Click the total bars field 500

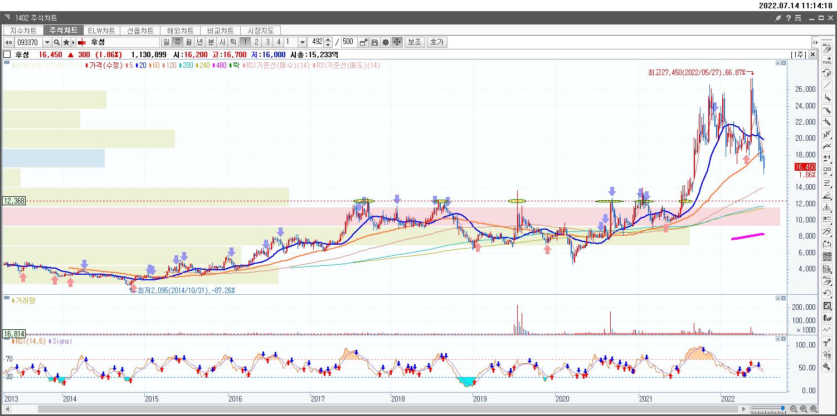pos(348,42)
